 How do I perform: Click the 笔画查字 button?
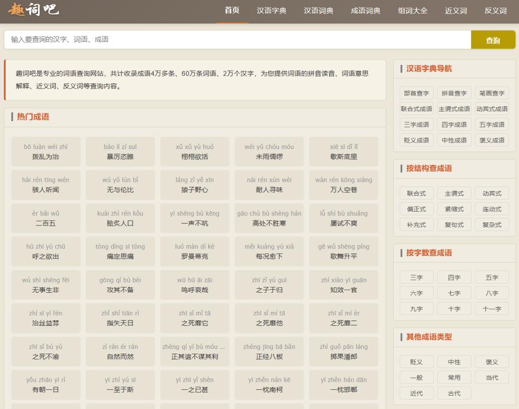pos(492,93)
